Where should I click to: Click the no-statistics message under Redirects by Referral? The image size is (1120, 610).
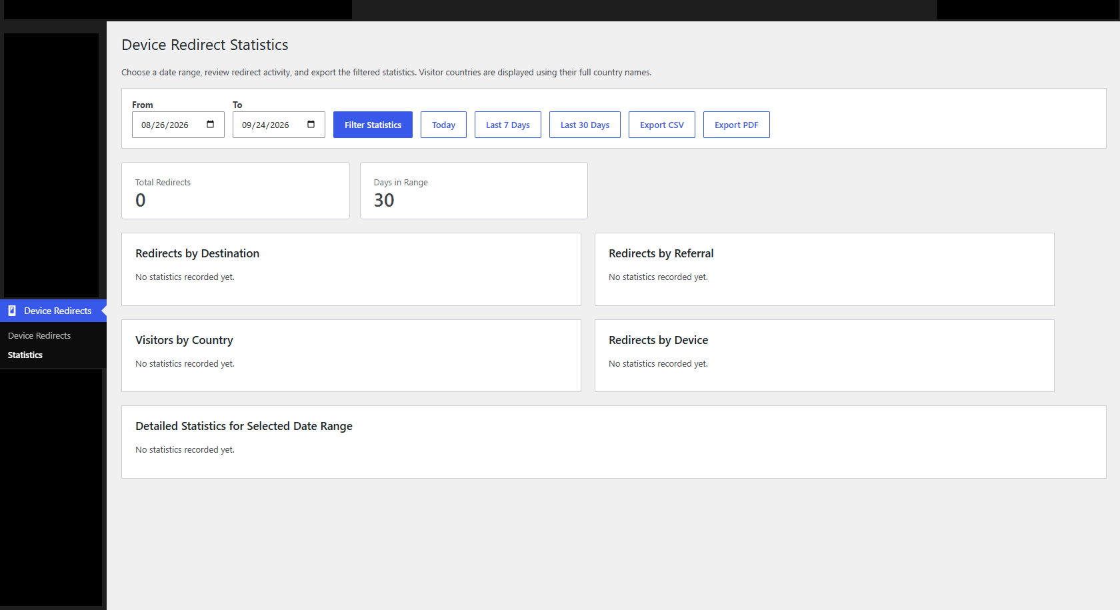(658, 277)
